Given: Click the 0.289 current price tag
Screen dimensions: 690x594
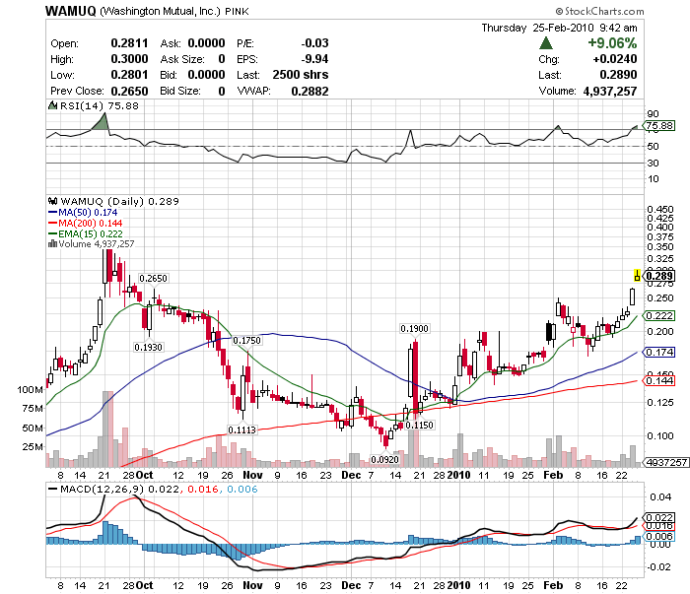Looking at the screenshot, I should pos(659,276).
